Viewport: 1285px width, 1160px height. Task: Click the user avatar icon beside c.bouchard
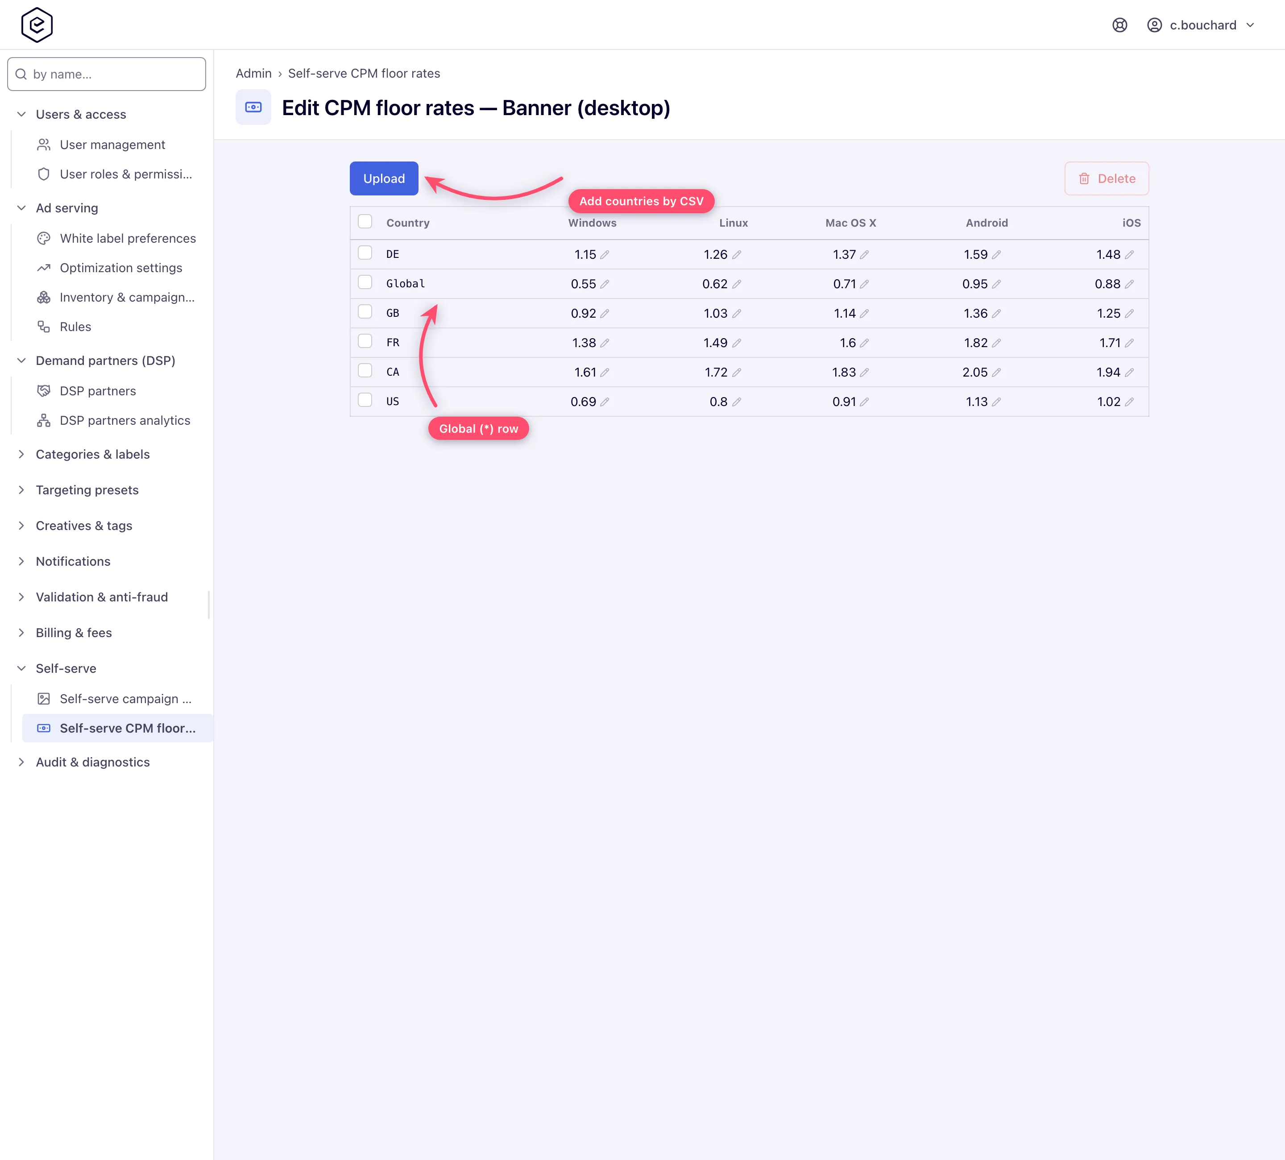(1154, 25)
